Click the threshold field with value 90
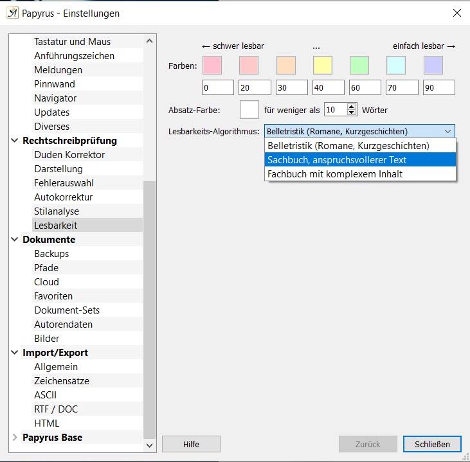 439,87
